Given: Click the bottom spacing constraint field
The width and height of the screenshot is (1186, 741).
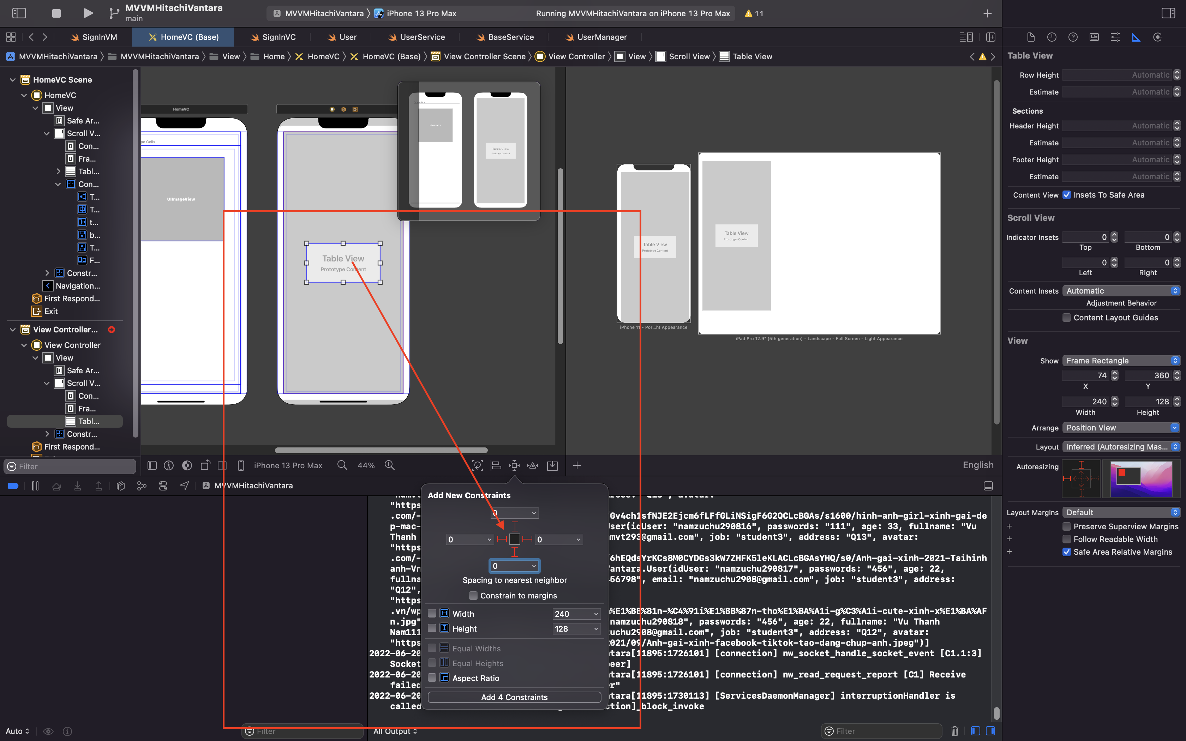Looking at the screenshot, I should click(x=514, y=566).
